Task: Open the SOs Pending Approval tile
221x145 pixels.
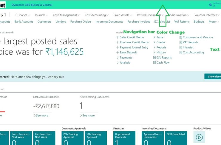Action: click(x=96, y=138)
